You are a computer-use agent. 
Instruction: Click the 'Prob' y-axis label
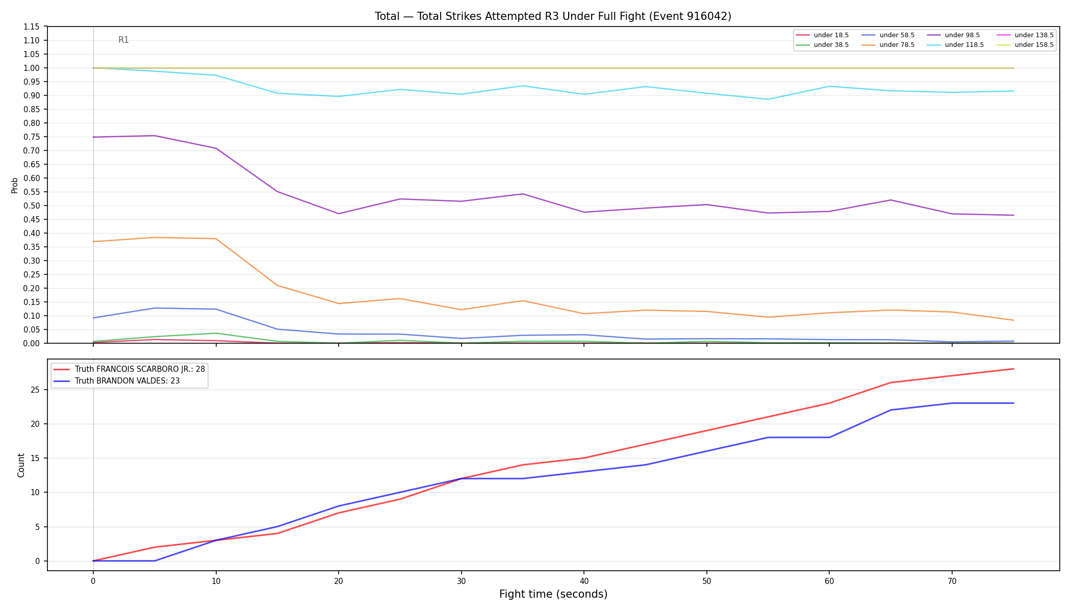[x=15, y=185]
